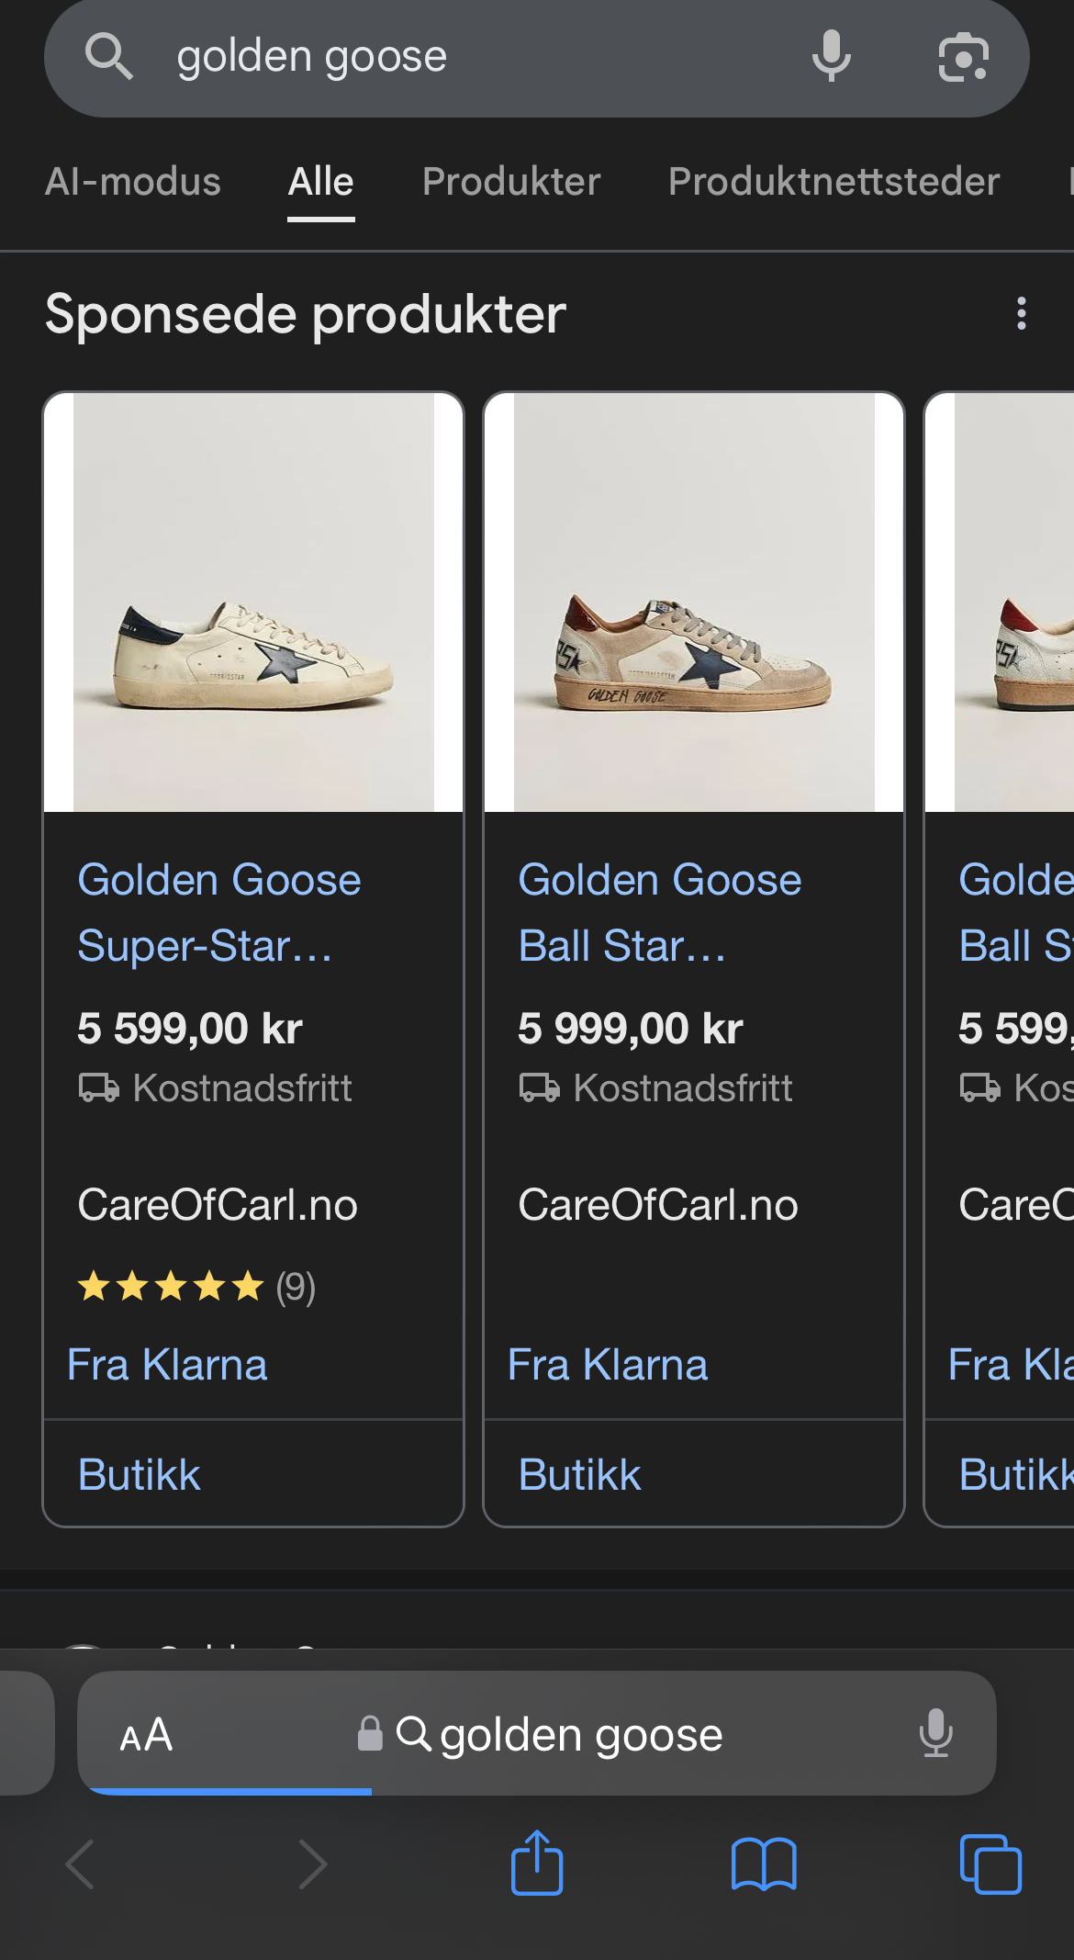Tap the search magnifier icon
The height and width of the screenshot is (1960, 1074).
point(109,56)
